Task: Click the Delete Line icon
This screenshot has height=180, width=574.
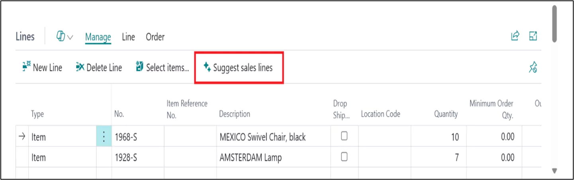Action: coord(80,67)
